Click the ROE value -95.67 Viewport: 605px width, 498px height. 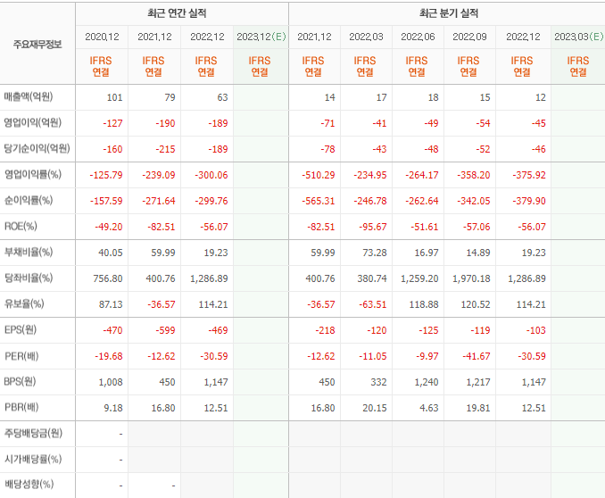[373, 227]
